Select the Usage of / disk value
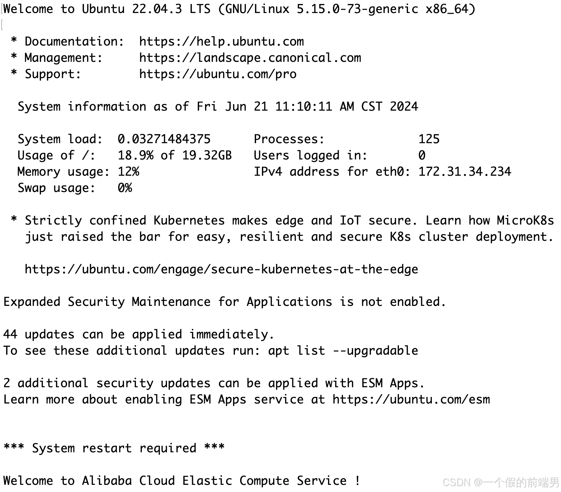Image resolution: width=561 pixels, height=492 pixels. [x=175, y=156]
